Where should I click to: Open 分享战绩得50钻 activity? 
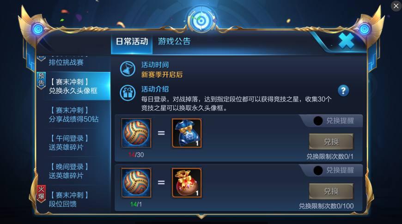coord(74,115)
